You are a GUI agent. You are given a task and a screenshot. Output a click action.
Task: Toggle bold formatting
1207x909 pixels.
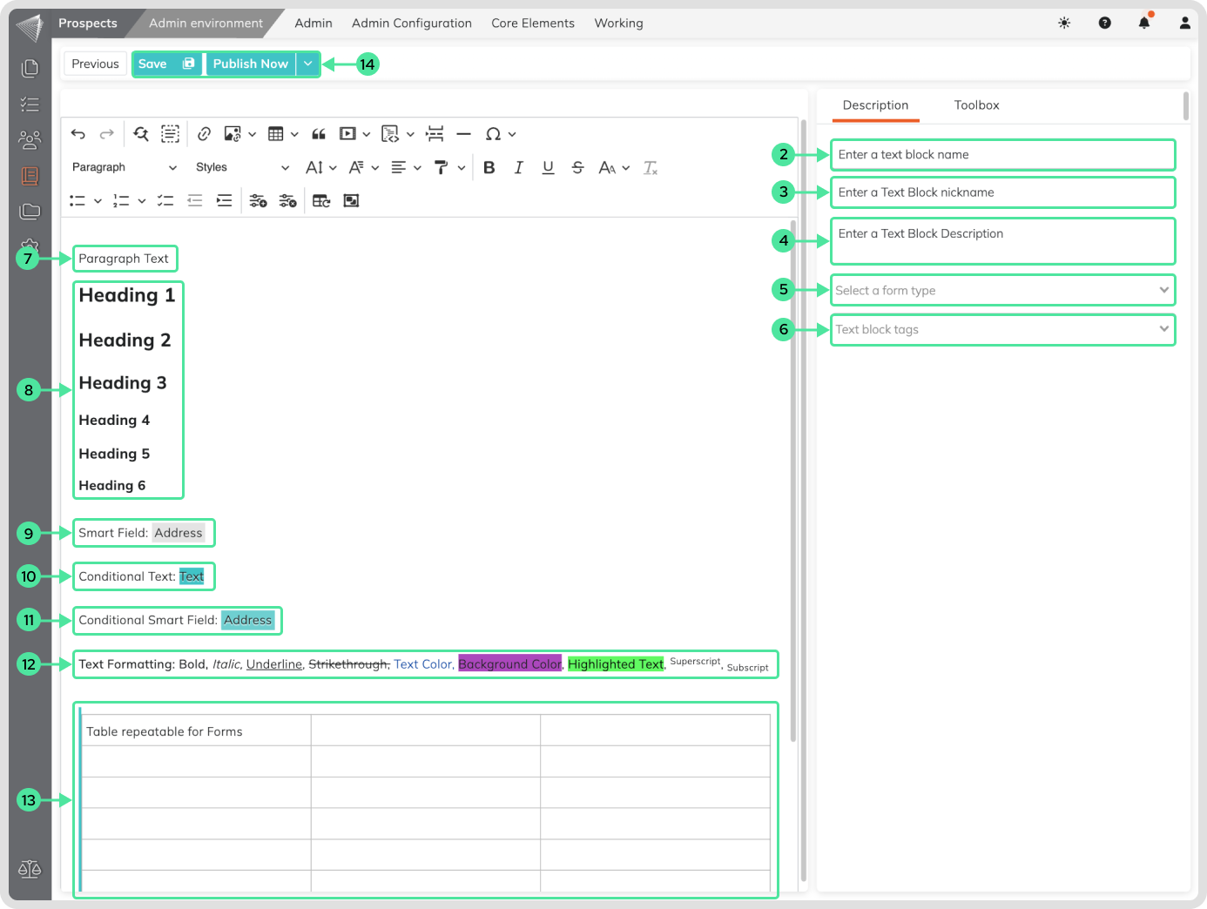click(489, 168)
